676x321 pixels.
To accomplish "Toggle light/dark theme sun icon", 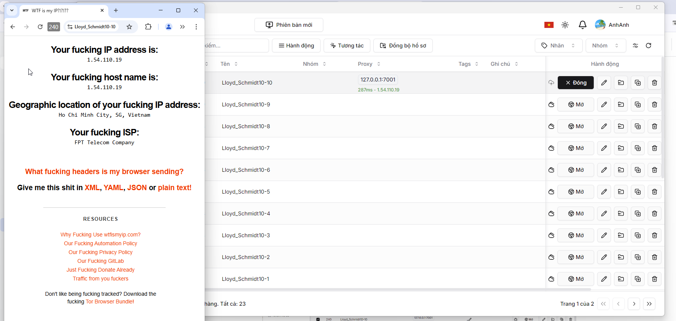I will 565,25.
